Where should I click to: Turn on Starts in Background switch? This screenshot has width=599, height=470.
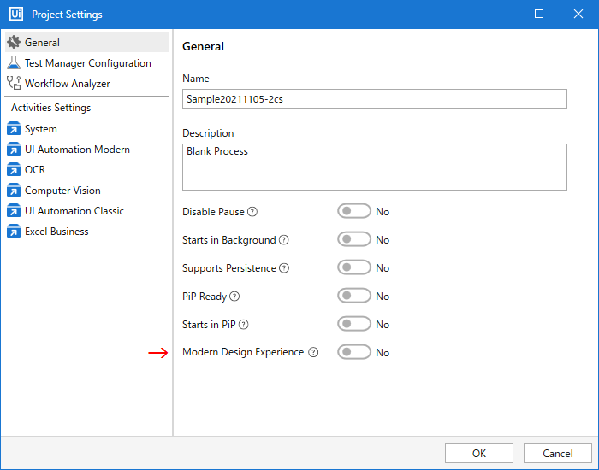[x=354, y=240]
